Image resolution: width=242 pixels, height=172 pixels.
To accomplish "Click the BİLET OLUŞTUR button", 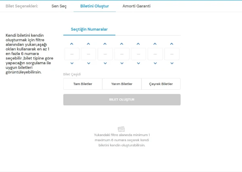I will click(x=122, y=100).
